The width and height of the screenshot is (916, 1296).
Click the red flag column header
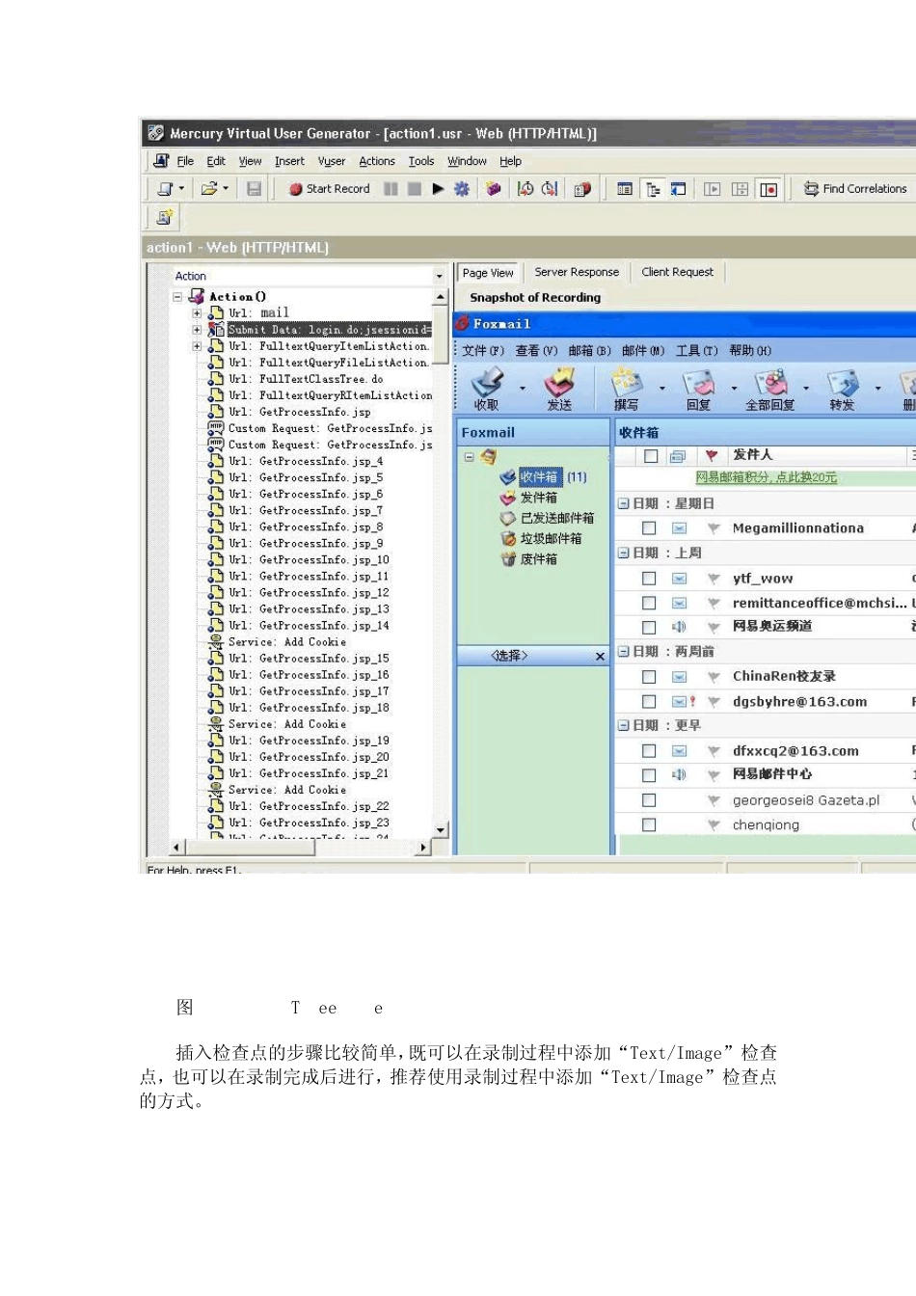click(x=712, y=455)
